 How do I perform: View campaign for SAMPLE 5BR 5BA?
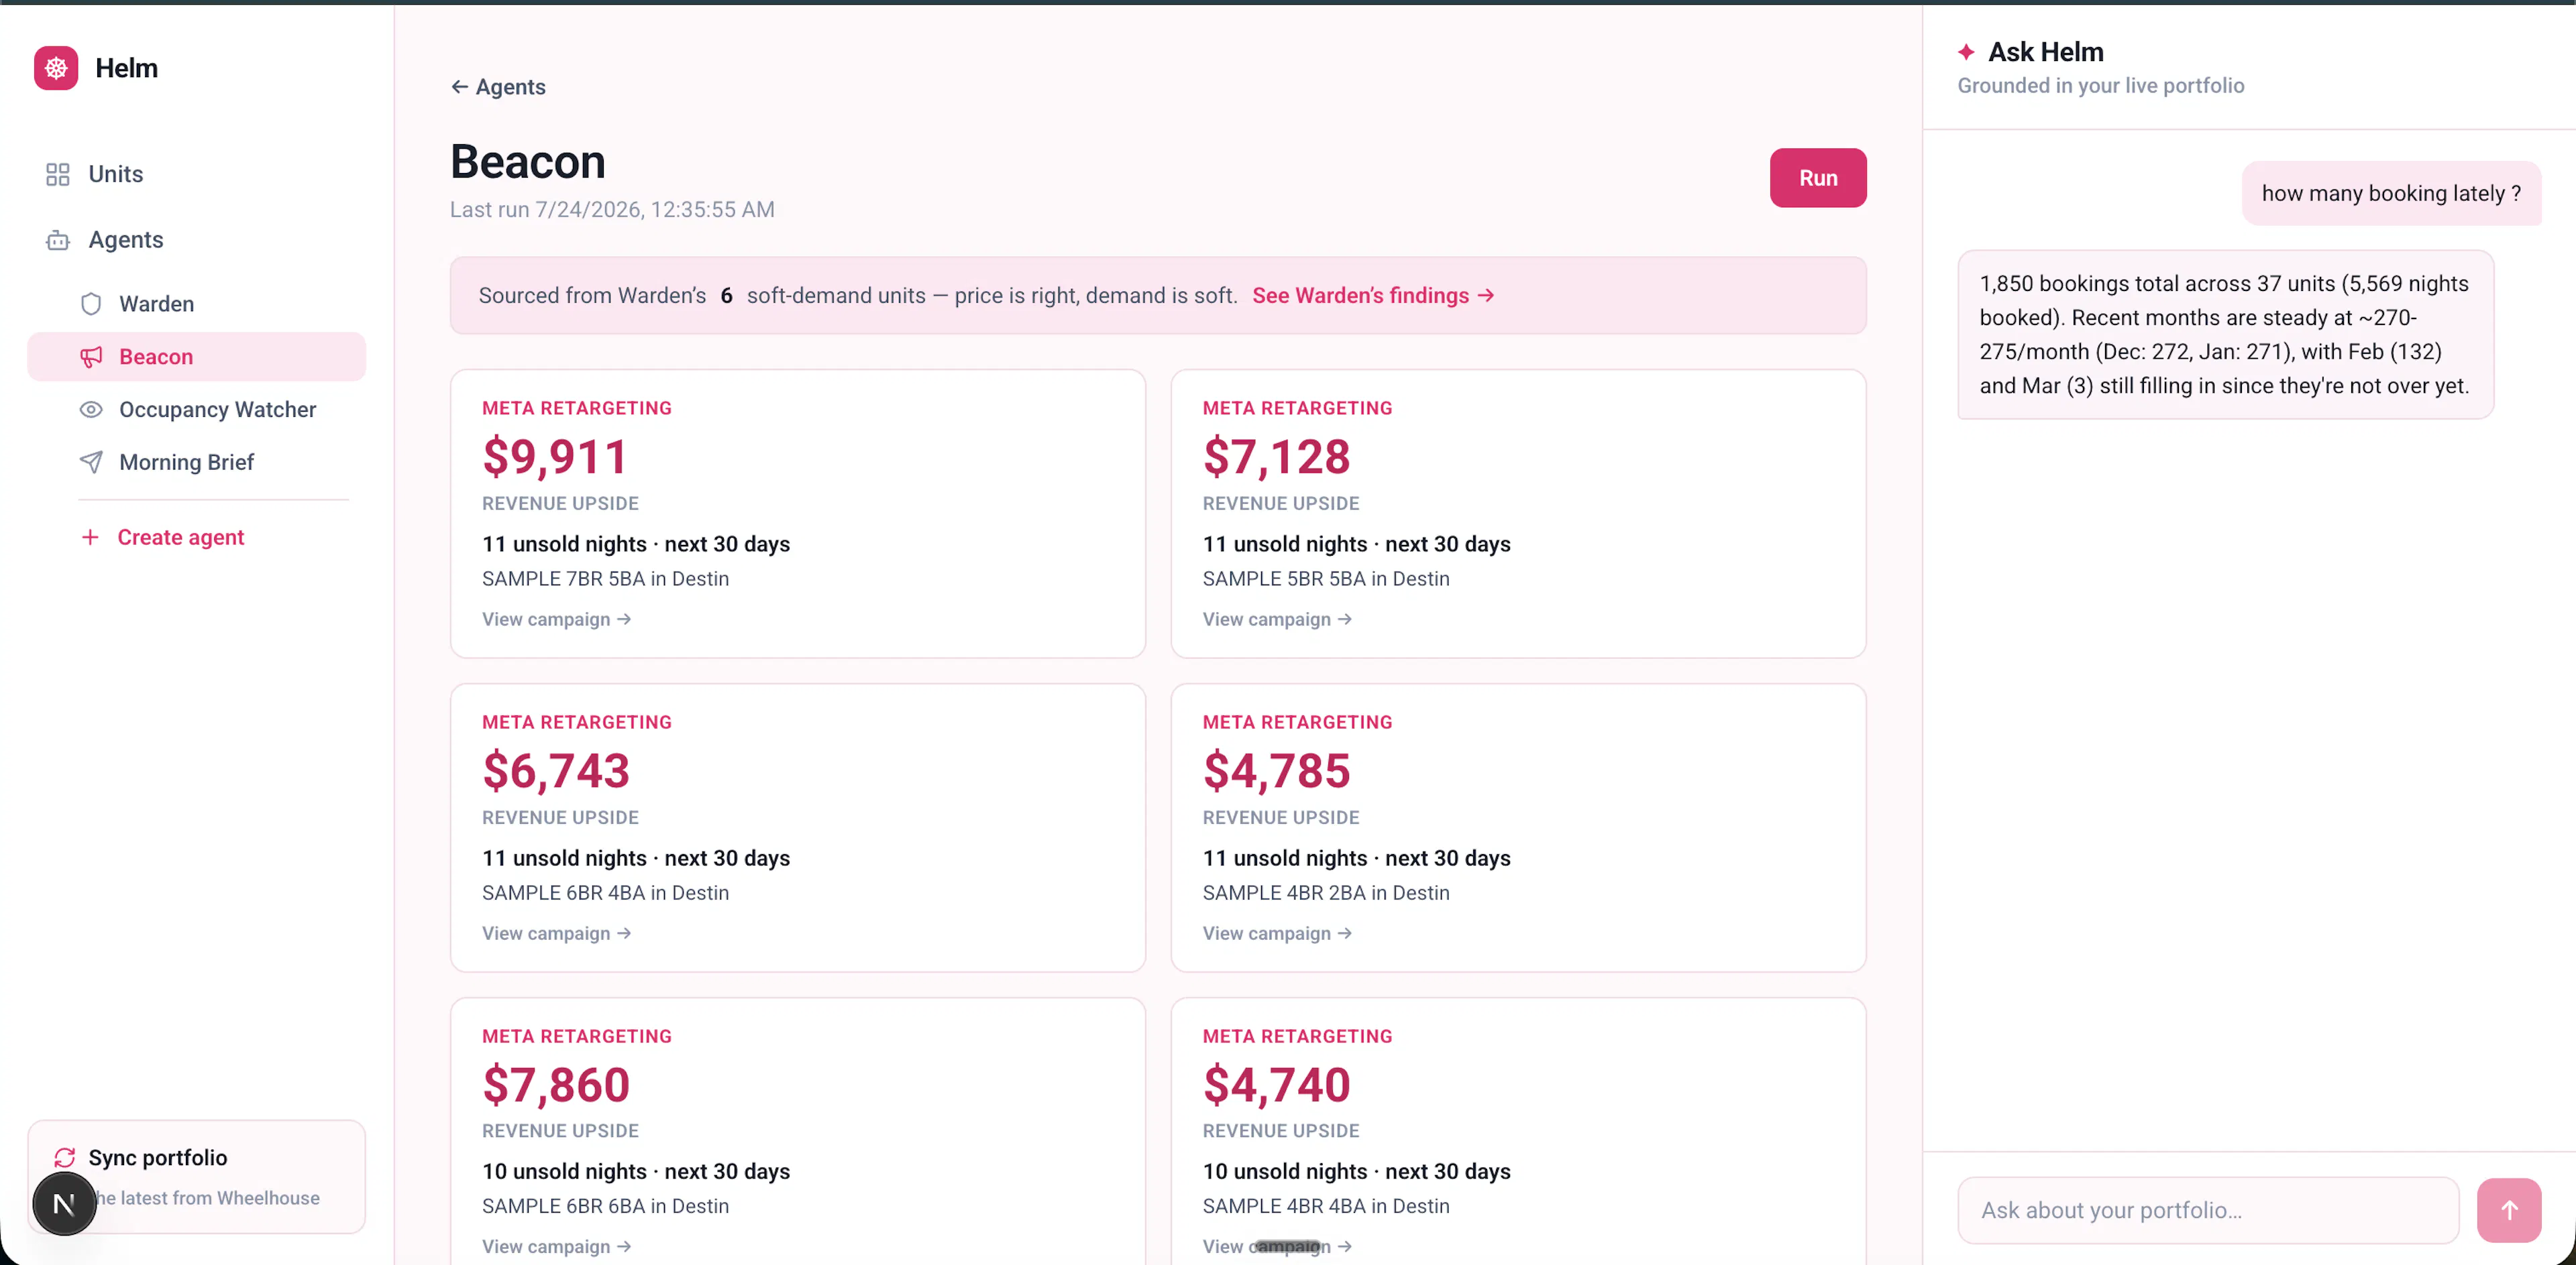tap(1276, 619)
